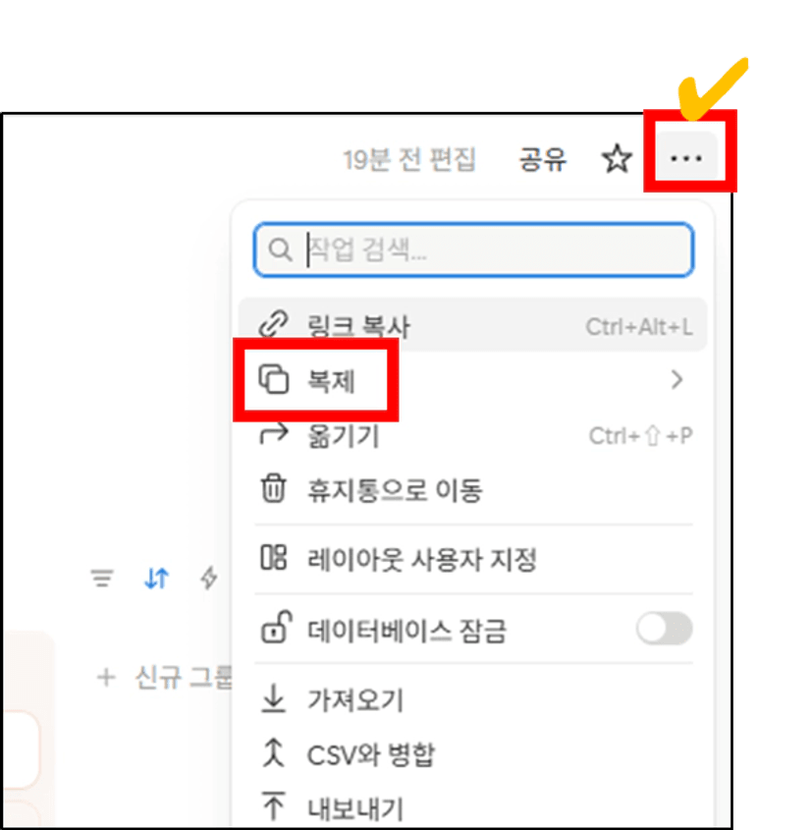Viewport: 812px width, 830px height.
Task: Click the 복제 duplicate icon
Action: click(x=274, y=379)
